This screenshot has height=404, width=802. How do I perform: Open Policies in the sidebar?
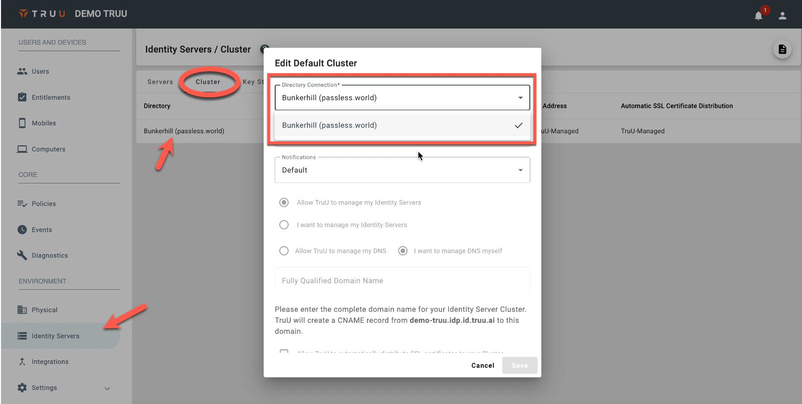44,204
